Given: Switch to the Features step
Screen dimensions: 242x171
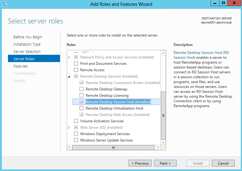Looking at the screenshot, I should click(20, 66).
